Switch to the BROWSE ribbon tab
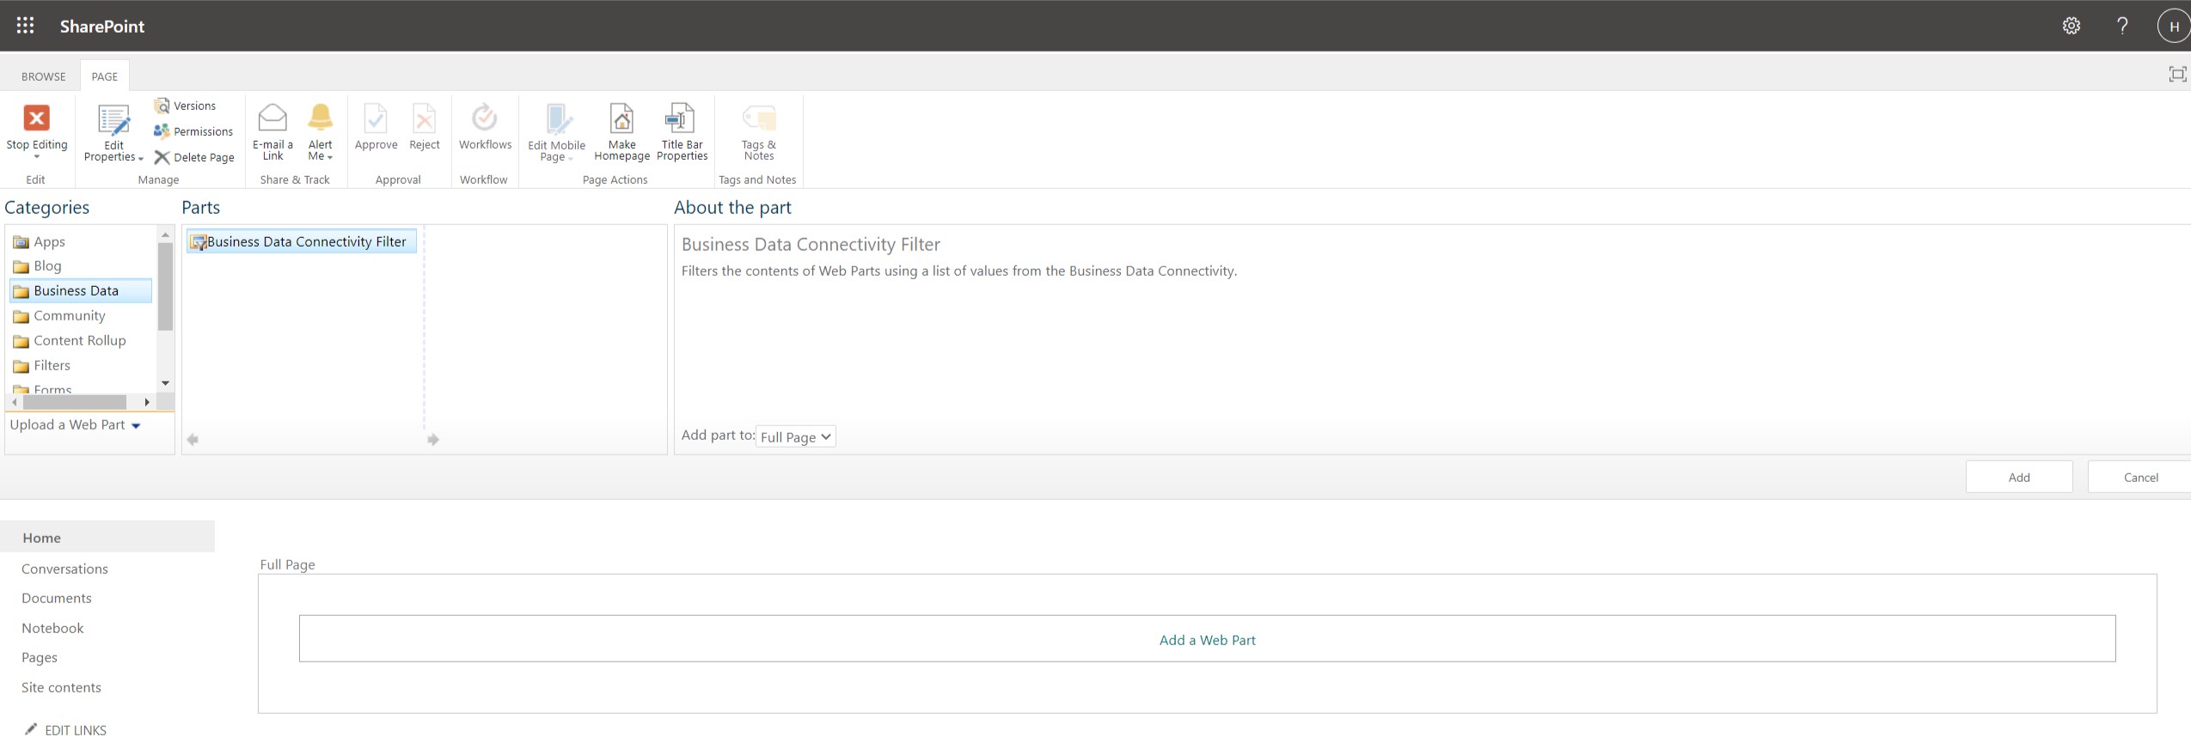This screenshot has width=2191, height=737. tap(43, 76)
